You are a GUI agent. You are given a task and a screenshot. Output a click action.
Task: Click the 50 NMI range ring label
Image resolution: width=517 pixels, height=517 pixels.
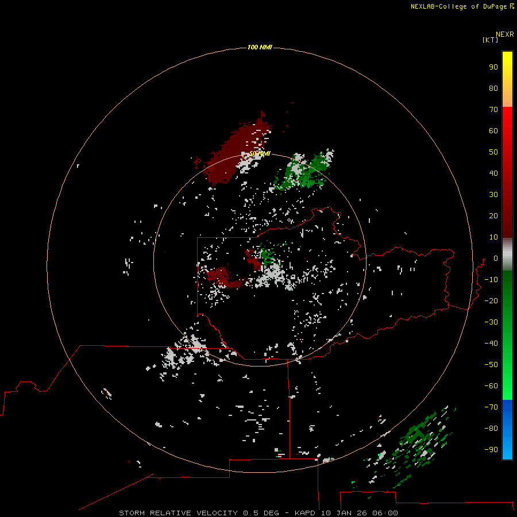pos(260,153)
